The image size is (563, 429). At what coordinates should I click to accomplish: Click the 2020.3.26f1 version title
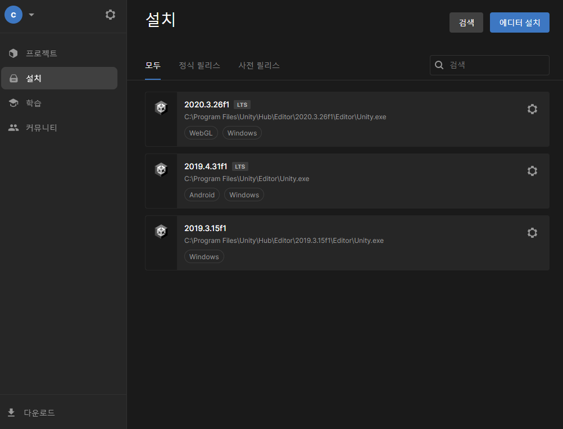tap(206, 105)
